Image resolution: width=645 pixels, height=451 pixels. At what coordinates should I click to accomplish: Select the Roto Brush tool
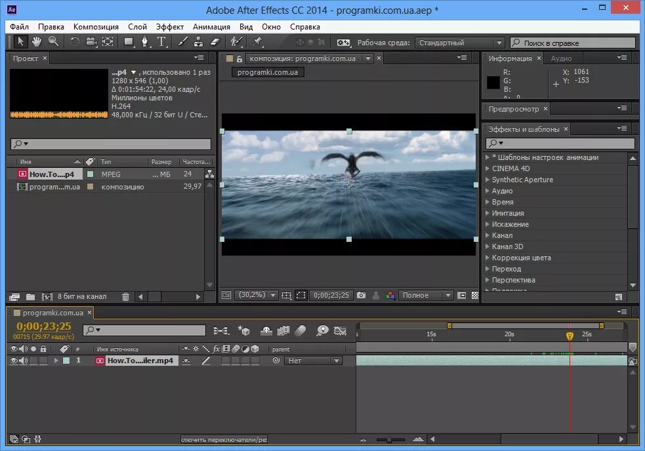[236, 41]
